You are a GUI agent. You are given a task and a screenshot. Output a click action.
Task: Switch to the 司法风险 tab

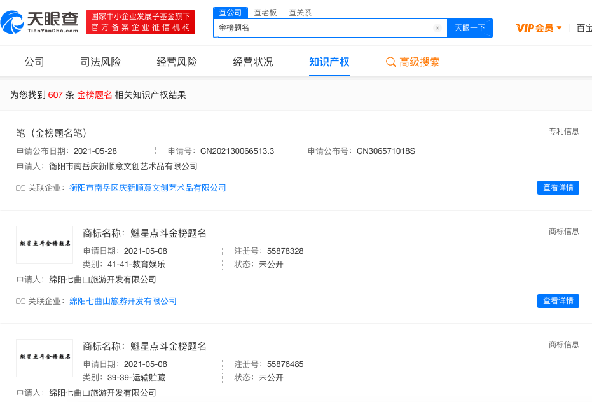pyautogui.click(x=100, y=62)
